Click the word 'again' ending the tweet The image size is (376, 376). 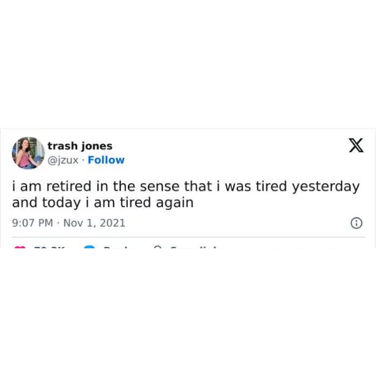coord(175,203)
